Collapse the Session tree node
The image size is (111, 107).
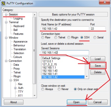6,15
